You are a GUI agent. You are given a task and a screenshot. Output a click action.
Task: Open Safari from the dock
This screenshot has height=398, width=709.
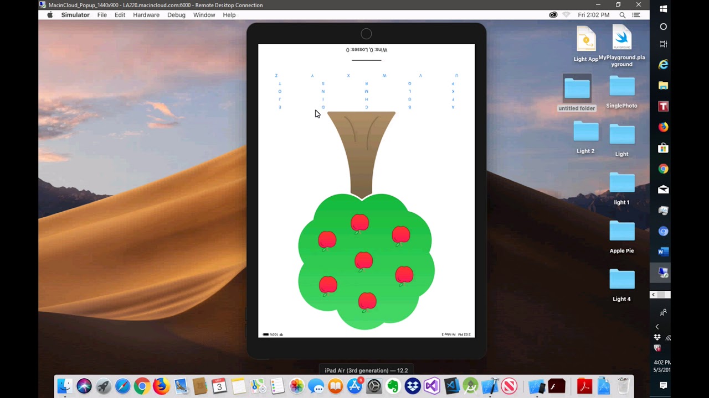[122, 386]
